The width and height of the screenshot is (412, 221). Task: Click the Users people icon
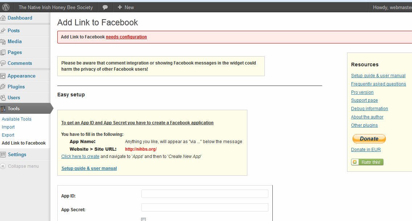(3, 98)
